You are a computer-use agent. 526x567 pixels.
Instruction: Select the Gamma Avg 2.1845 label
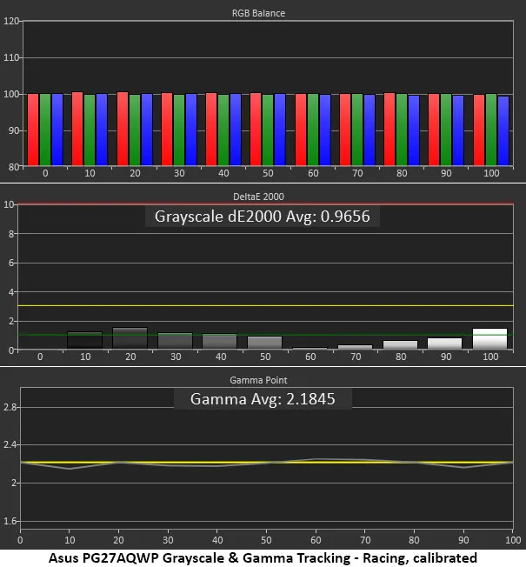click(262, 399)
